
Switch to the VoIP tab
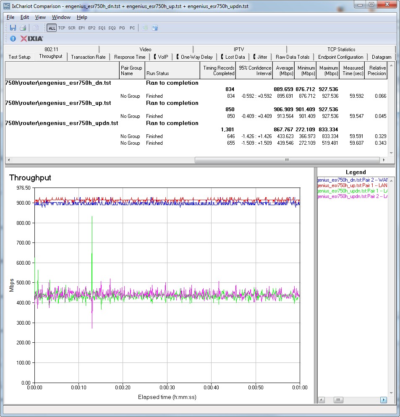(x=161, y=57)
